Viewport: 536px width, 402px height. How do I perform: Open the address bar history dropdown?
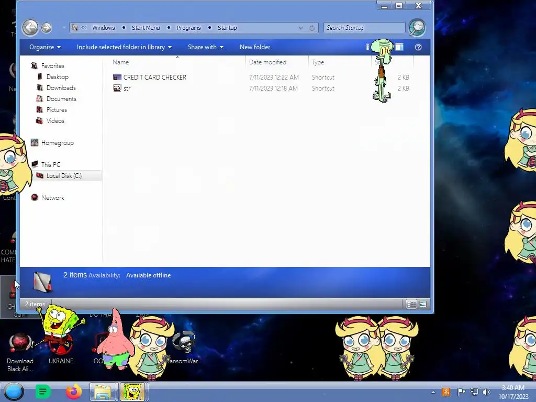coord(300,28)
